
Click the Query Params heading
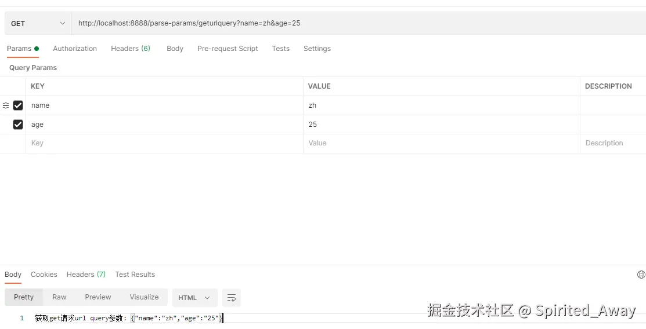click(33, 68)
